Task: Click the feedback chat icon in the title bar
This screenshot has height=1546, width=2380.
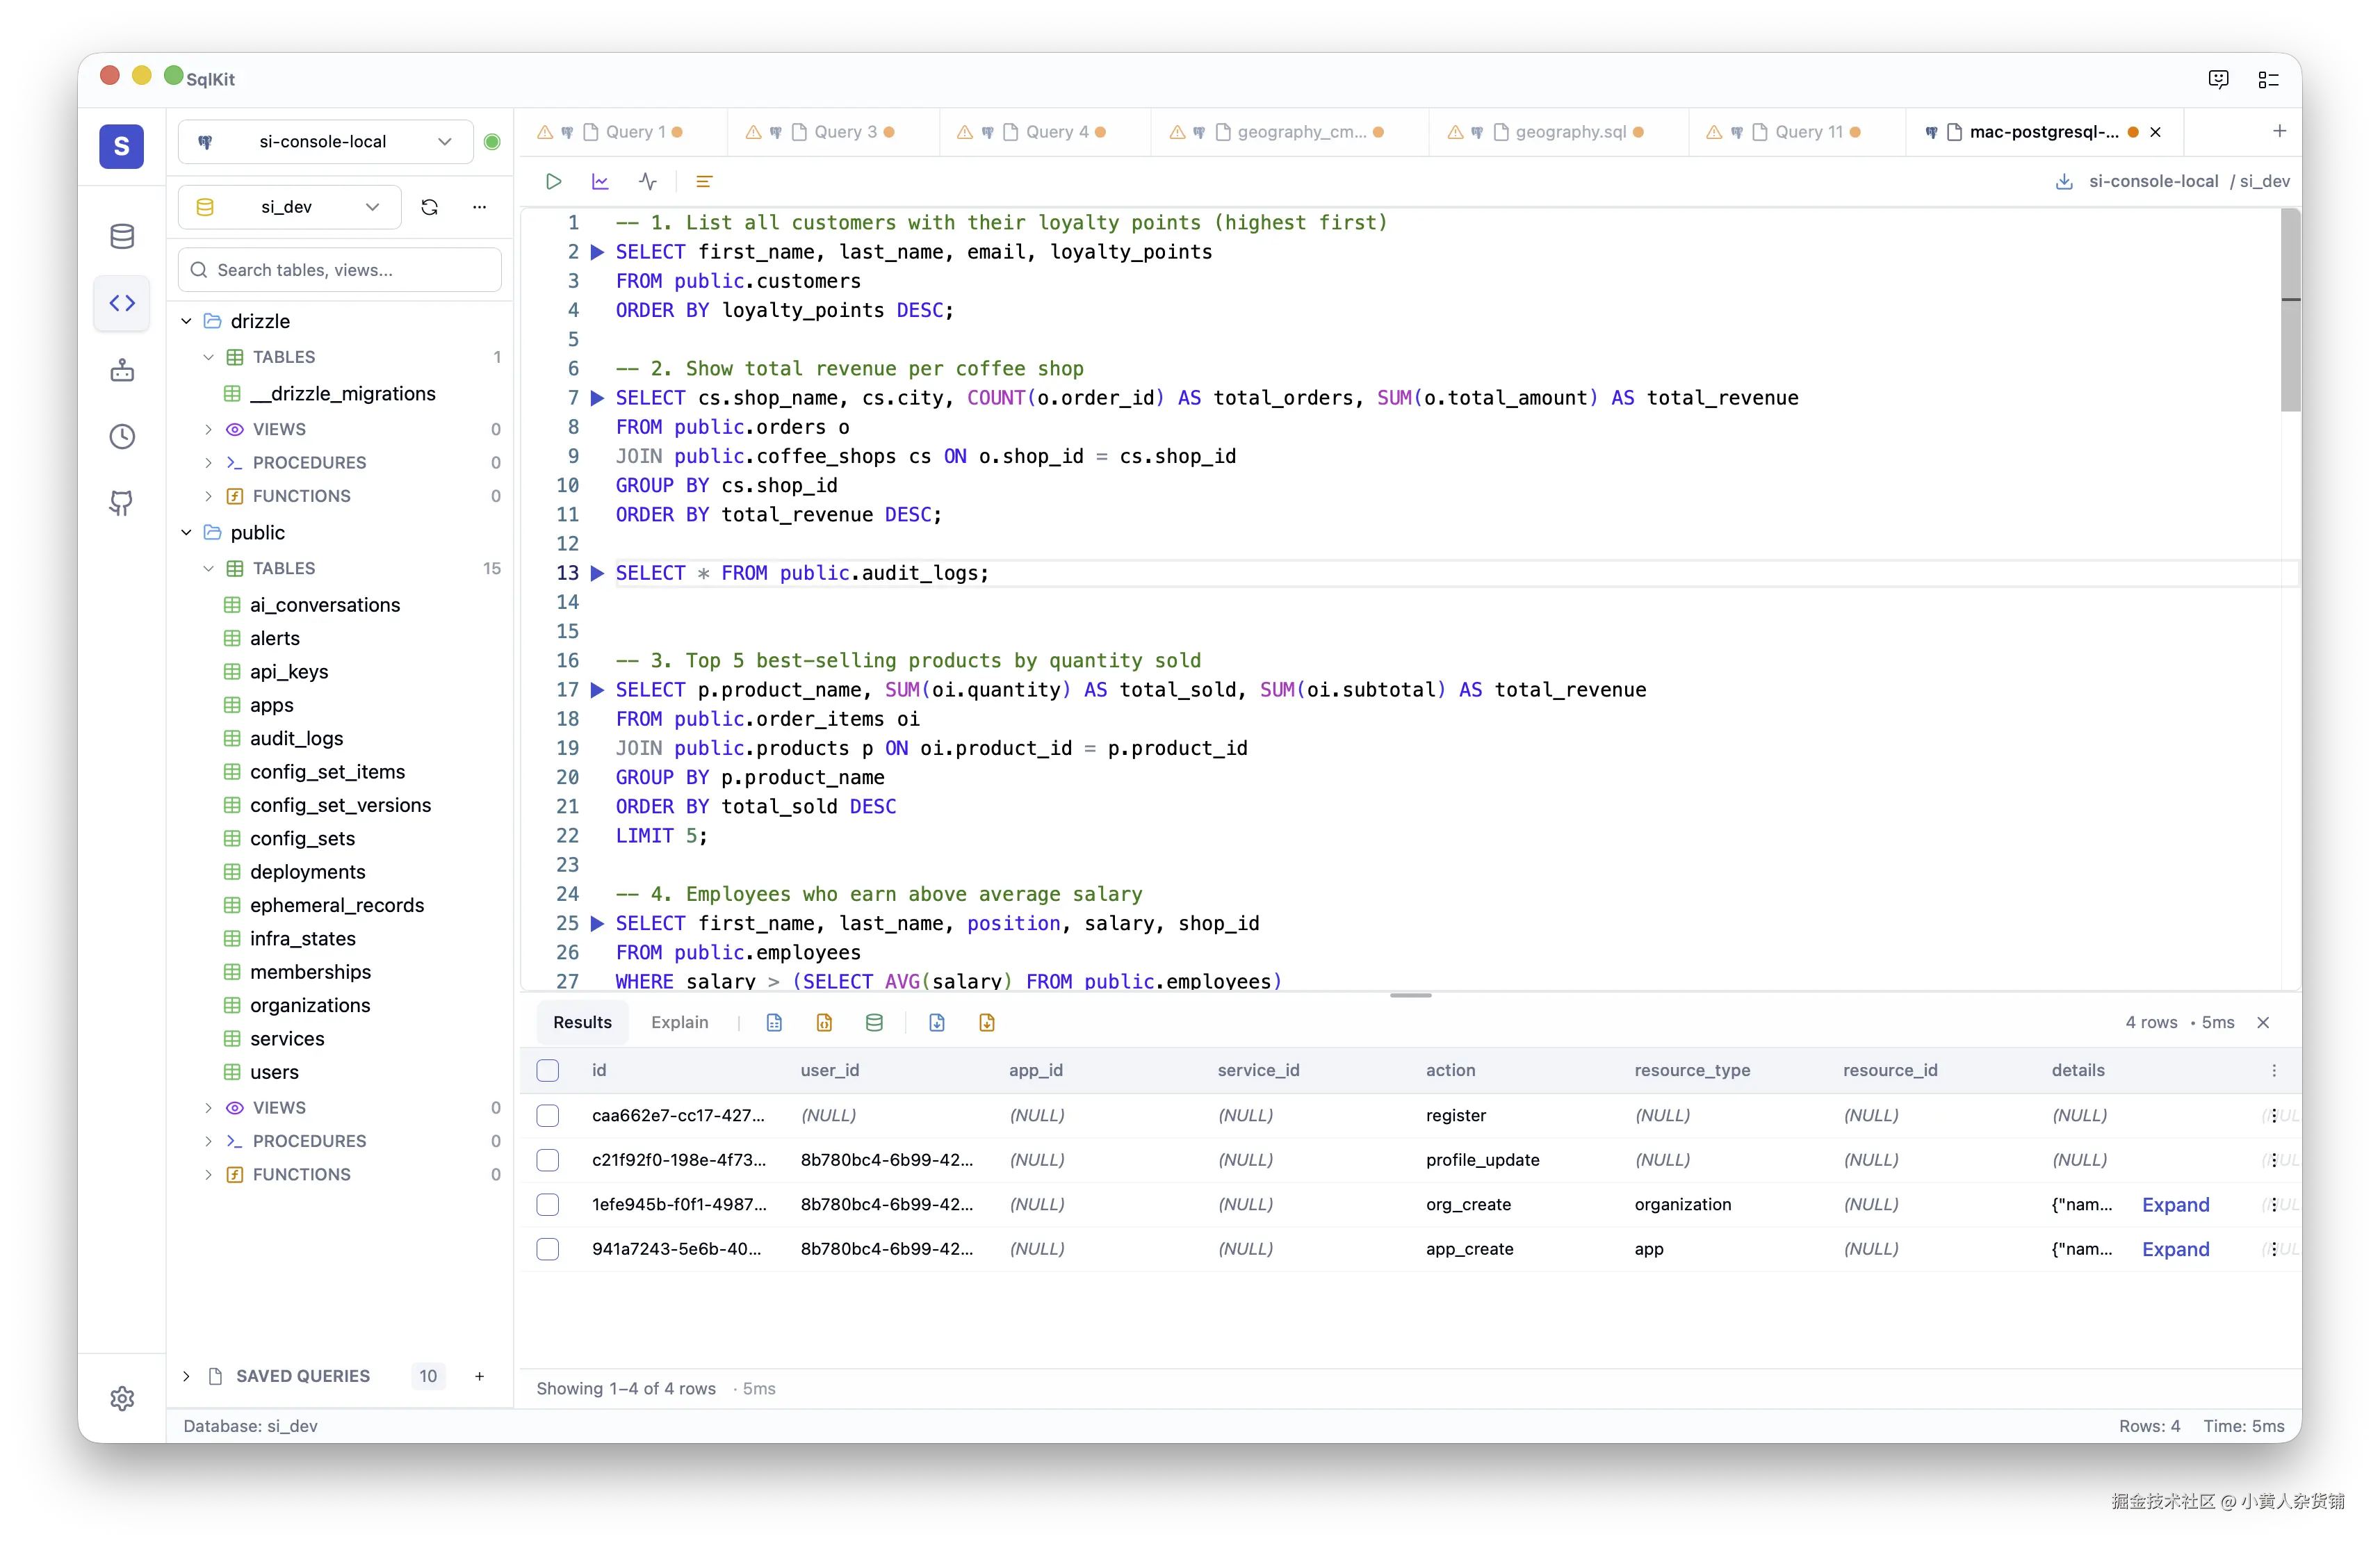Action: click(2218, 79)
